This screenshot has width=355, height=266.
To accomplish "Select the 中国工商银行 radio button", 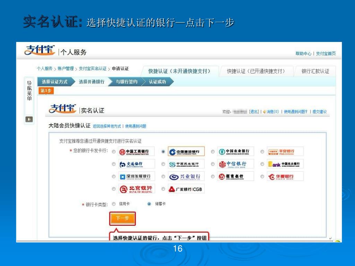I will coord(114,152).
